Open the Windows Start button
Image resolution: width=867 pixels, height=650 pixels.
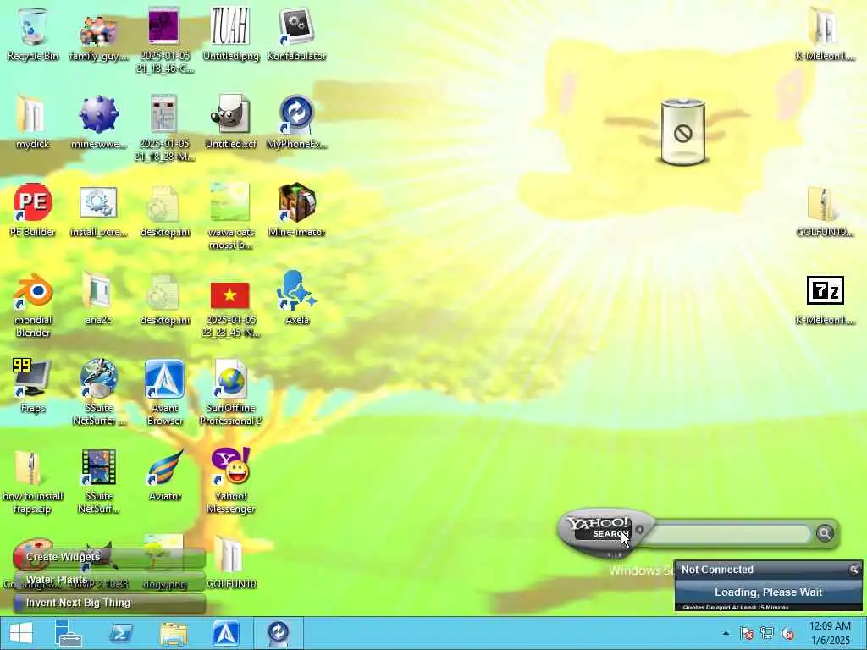coord(21,633)
